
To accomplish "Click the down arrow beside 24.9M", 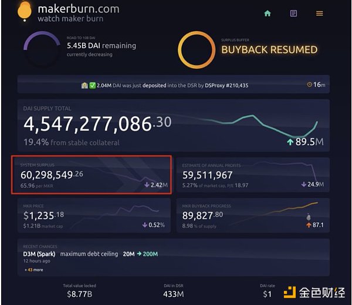I will (x=303, y=185).
